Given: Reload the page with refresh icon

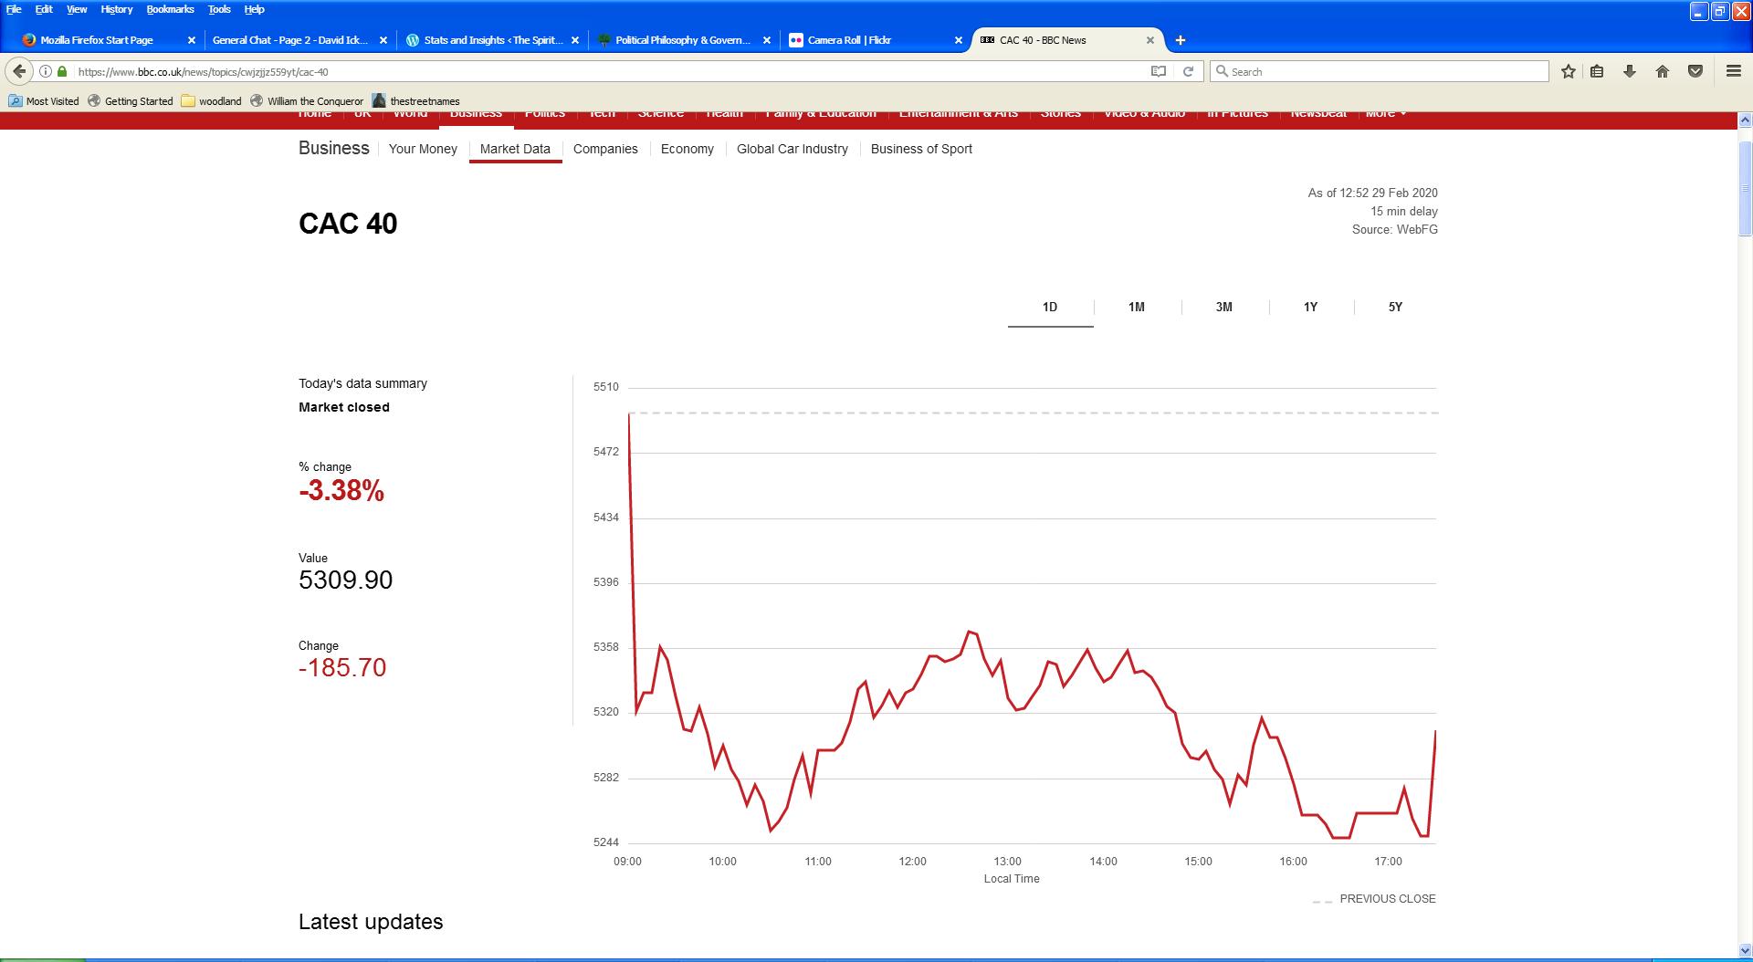Looking at the screenshot, I should tap(1188, 71).
